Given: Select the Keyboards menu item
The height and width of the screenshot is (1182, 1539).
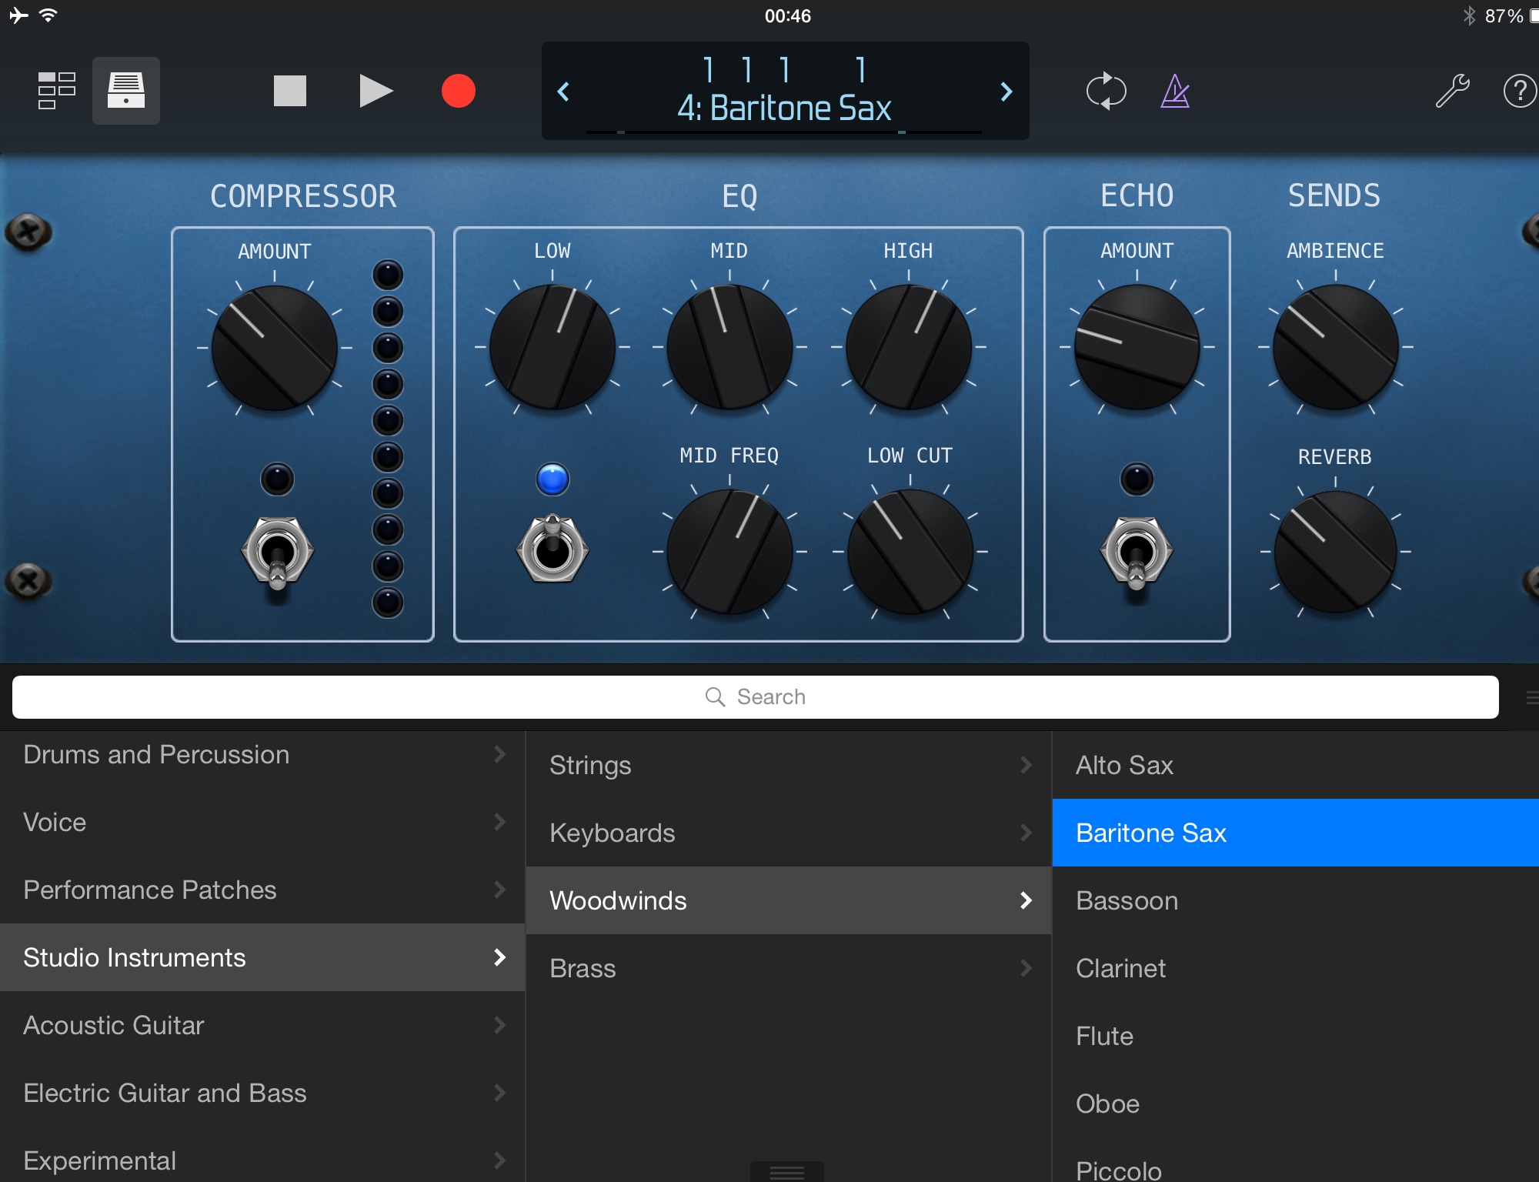Looking at the screenshot, I should (788, 833).
